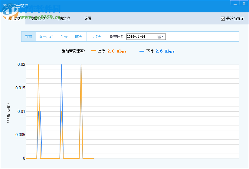Click the 0.02 y-axis label
249x169 pixels.
(21, 65)
